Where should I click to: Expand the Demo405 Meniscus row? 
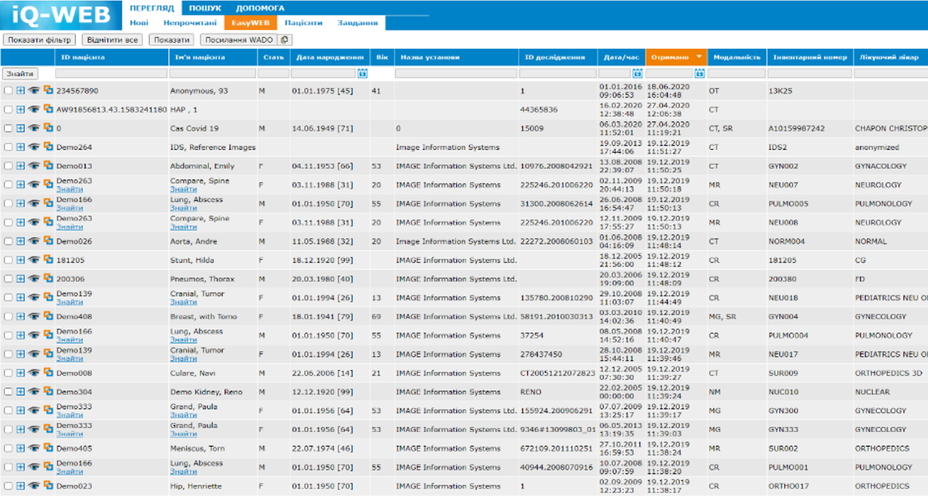[20, 448]
